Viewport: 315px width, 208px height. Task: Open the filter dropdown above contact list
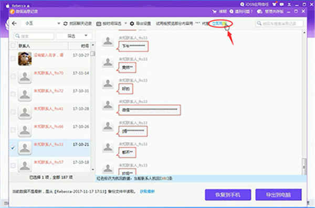tap(75, 36)
